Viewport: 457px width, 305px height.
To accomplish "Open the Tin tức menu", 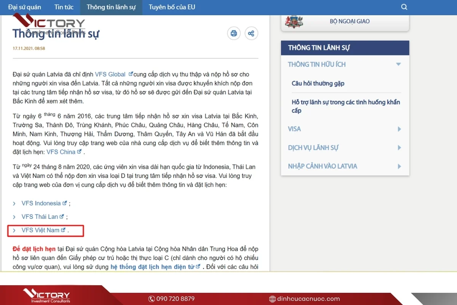I will pos(64,7).
